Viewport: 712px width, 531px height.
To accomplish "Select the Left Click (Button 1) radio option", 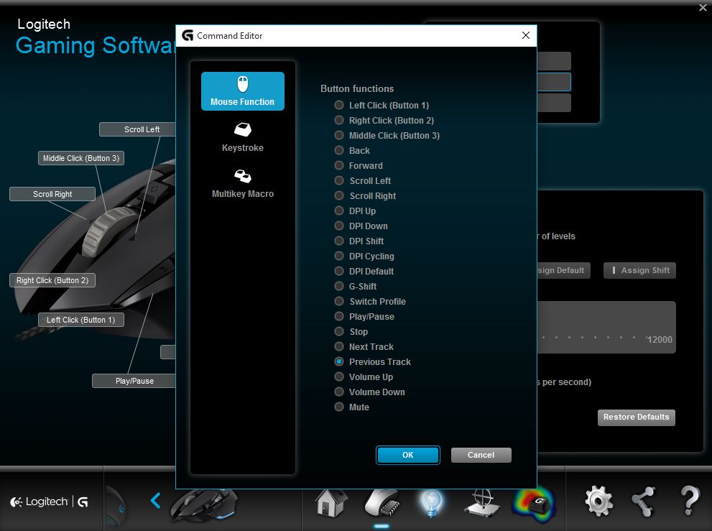I will click(339, 105).
